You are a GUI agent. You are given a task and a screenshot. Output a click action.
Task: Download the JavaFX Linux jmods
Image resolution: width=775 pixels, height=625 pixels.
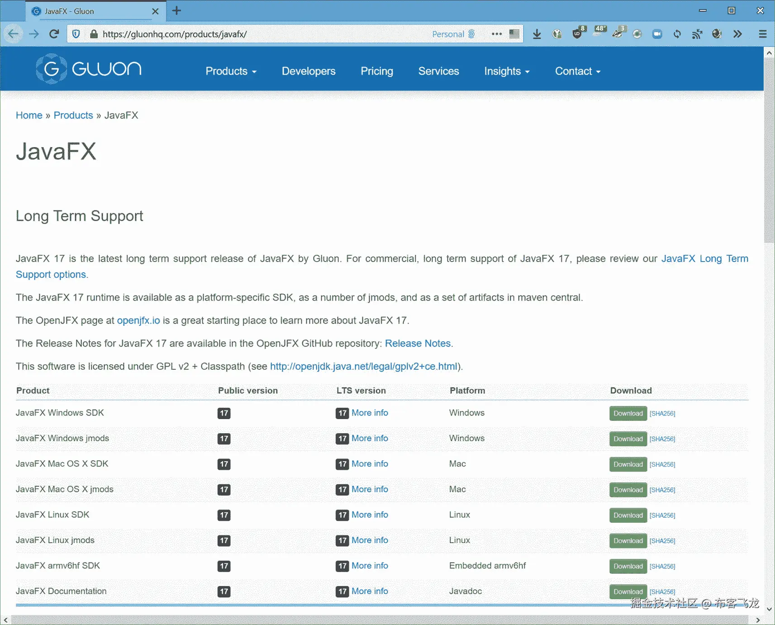tap(628, 541)
